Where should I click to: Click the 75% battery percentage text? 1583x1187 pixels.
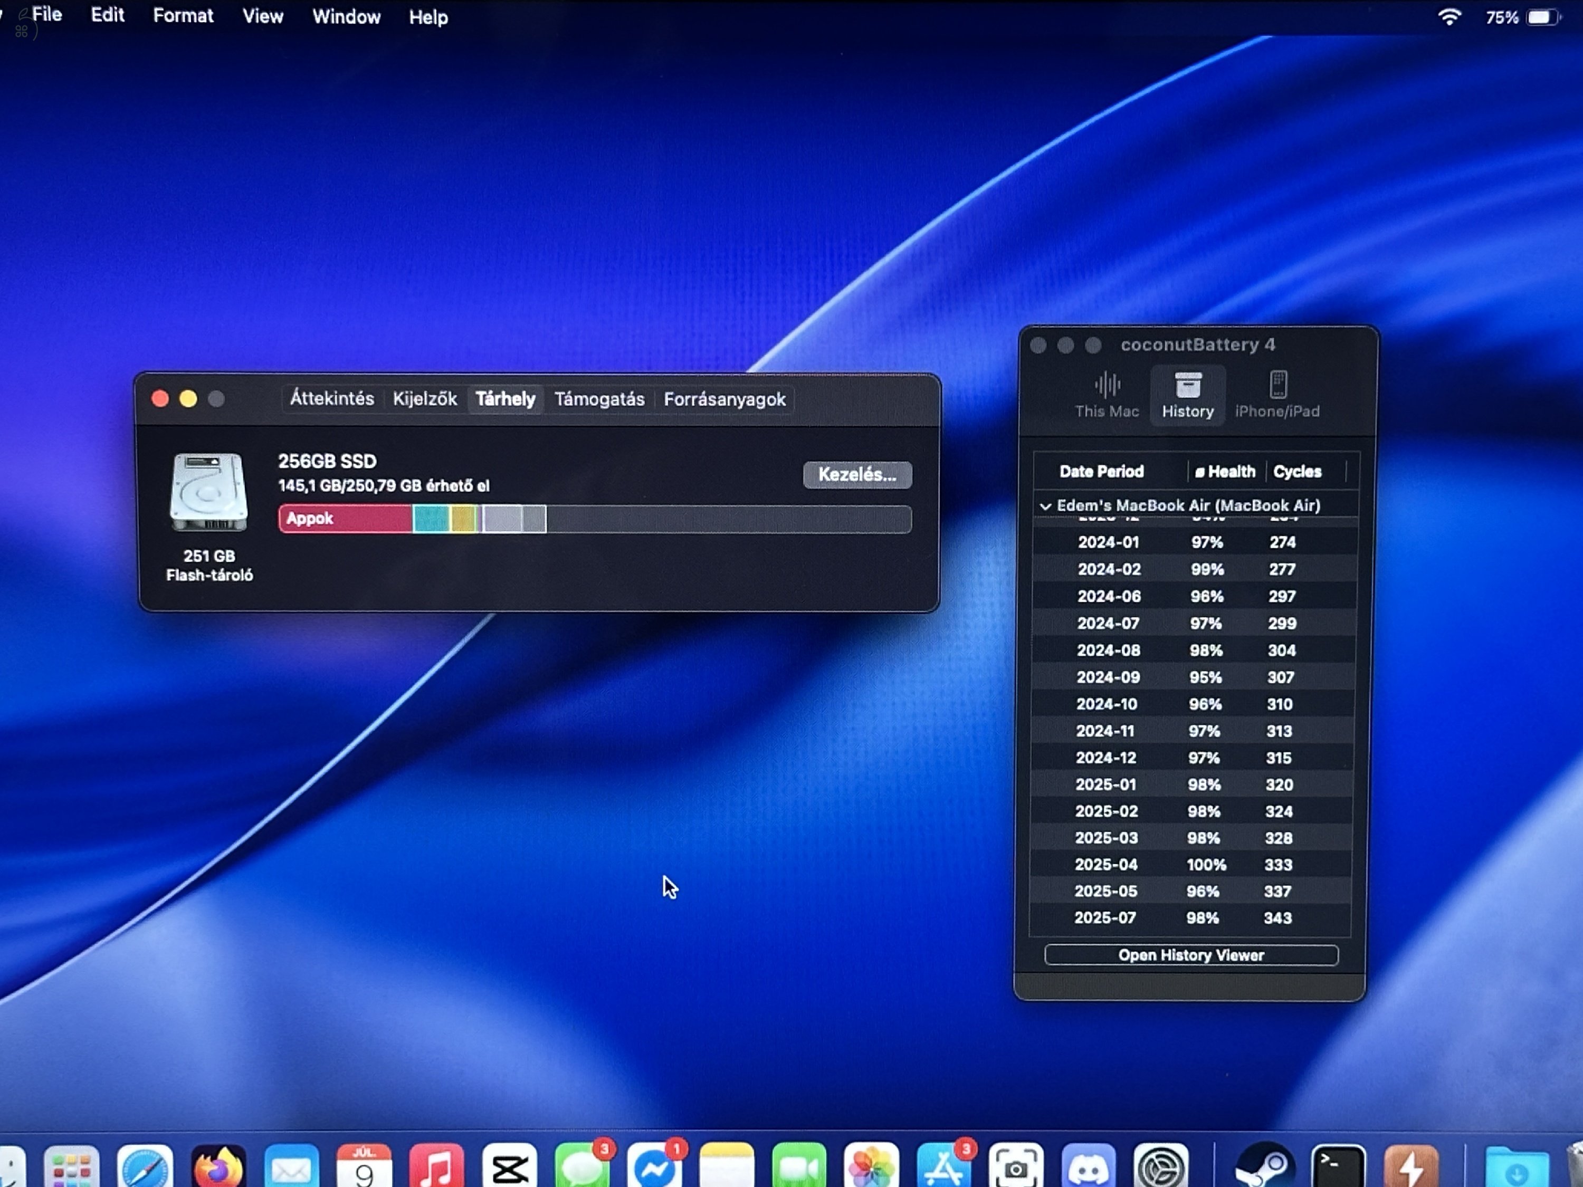click(1501, 17)
